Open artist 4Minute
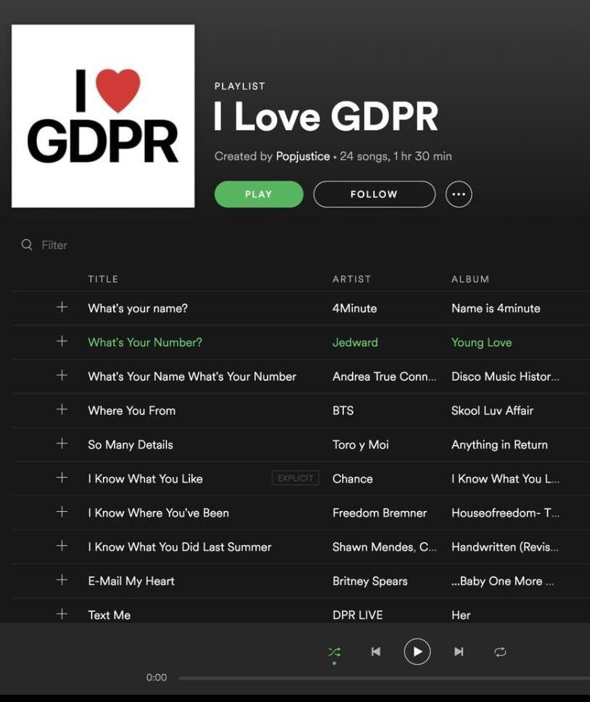 pyautogui.click(x=355, y=309)
